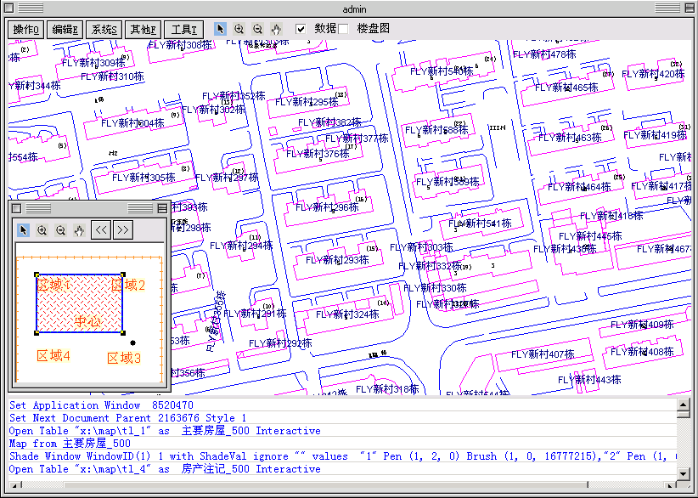The height and width of the screenshot is (498, 698).
Task: Click building label FLY新村309栋 on map
Action: click(x=93, y=63)
